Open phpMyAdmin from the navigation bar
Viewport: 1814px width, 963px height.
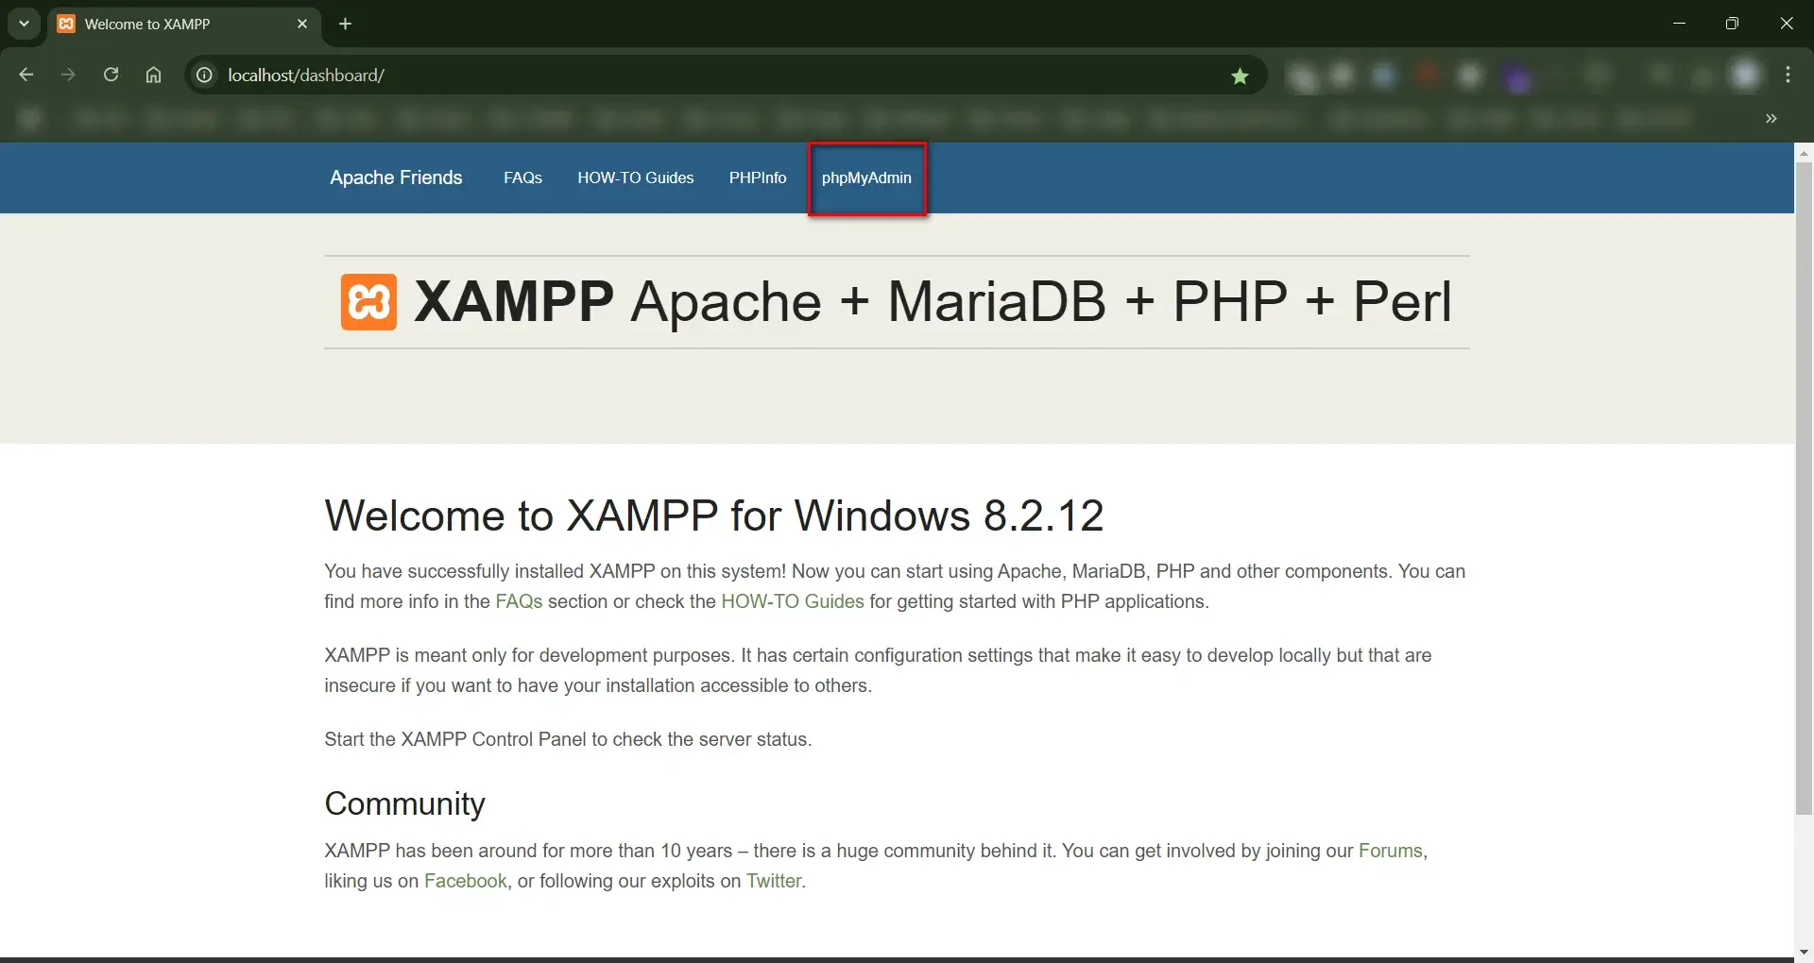tap(866, 177)
